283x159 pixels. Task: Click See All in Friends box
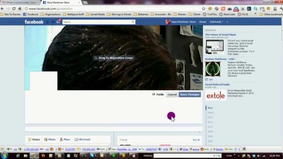coord(196,140)
